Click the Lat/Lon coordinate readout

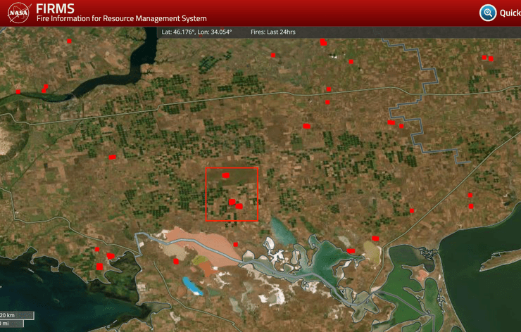[x=196, y=32]
